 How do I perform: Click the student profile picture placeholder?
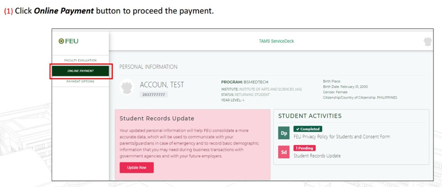coord(127,87)
